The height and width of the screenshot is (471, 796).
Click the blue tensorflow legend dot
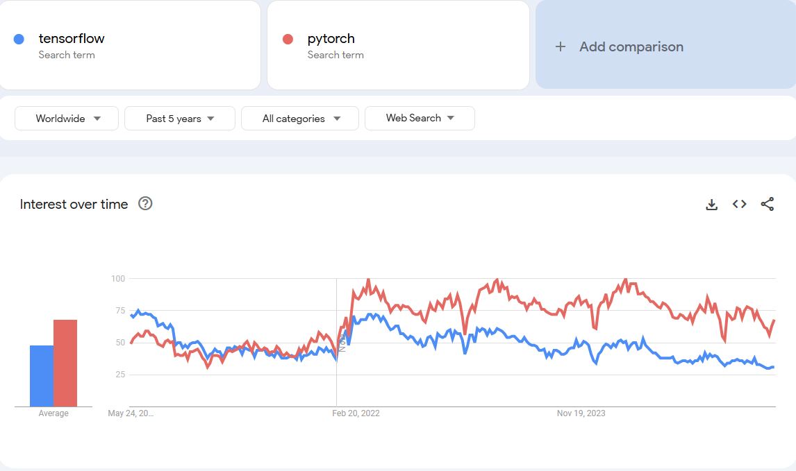(19, 38)
